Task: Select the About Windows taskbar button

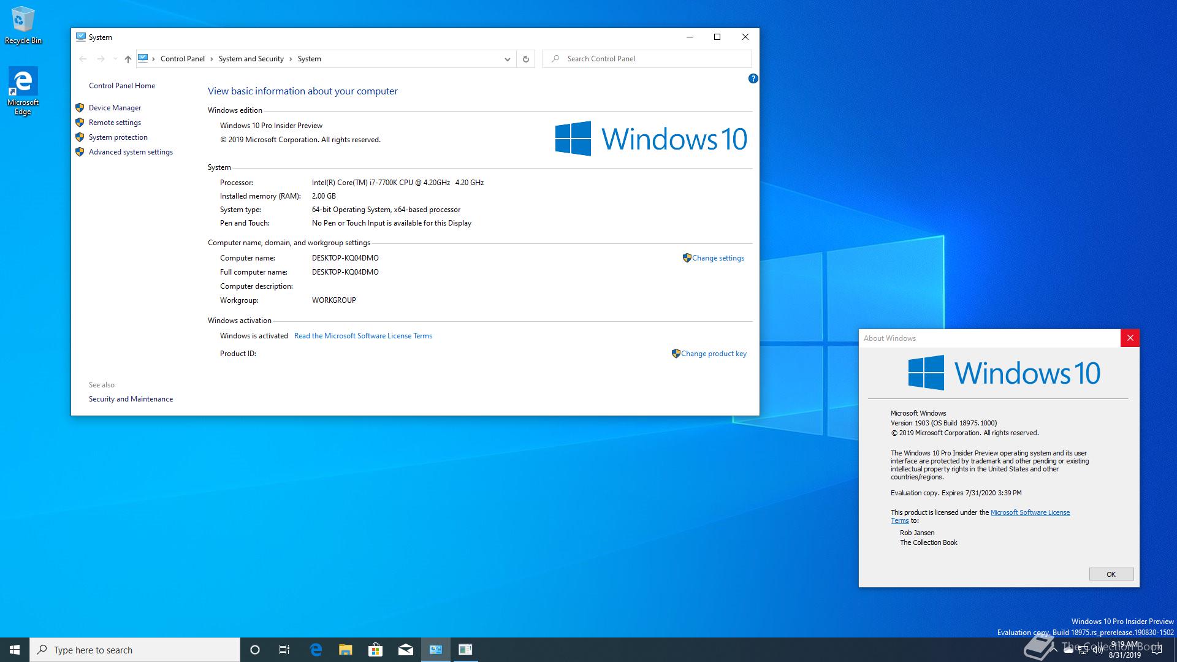Action: [x=465, y=650]
